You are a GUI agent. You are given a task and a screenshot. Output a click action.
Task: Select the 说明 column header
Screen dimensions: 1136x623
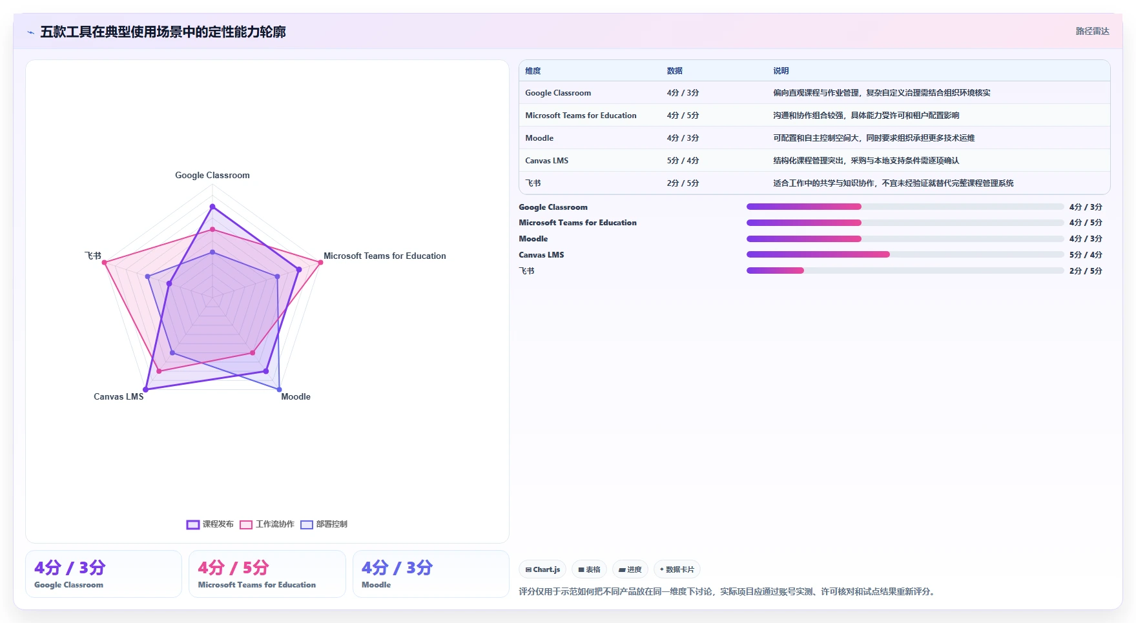point(781,71)
